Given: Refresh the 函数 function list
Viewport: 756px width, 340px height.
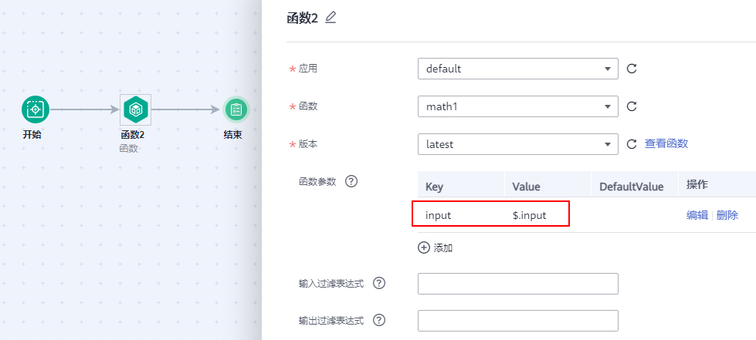Looking at the screenshot, I should click(632, 106).
